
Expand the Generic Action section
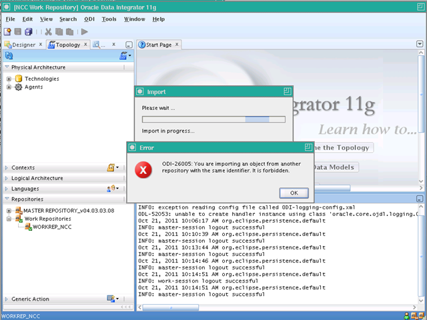click(7, 299)
